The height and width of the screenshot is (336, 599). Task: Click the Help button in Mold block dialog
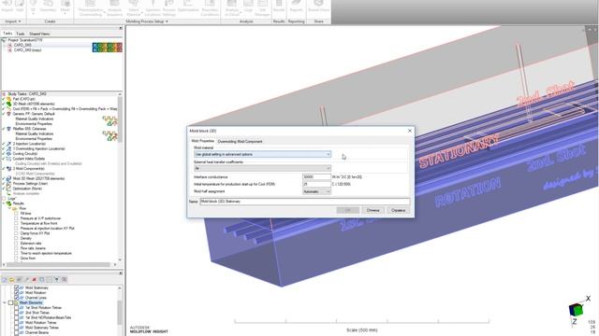398,210
